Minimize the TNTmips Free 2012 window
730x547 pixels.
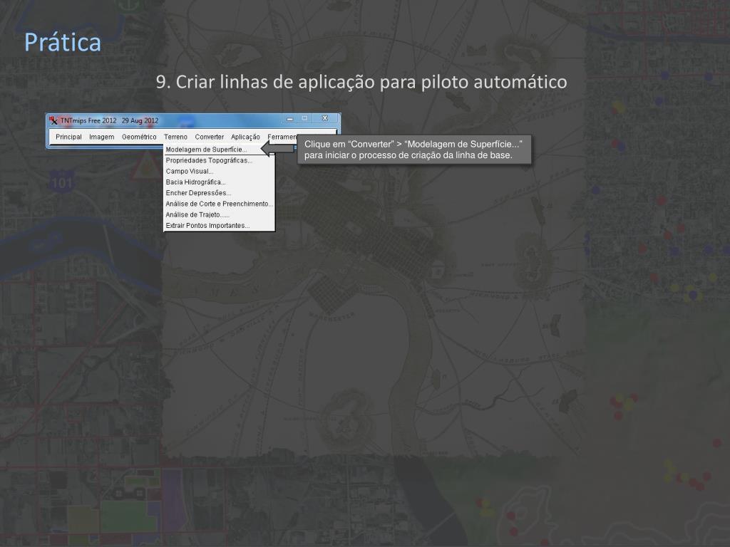(x=289, y=119)
